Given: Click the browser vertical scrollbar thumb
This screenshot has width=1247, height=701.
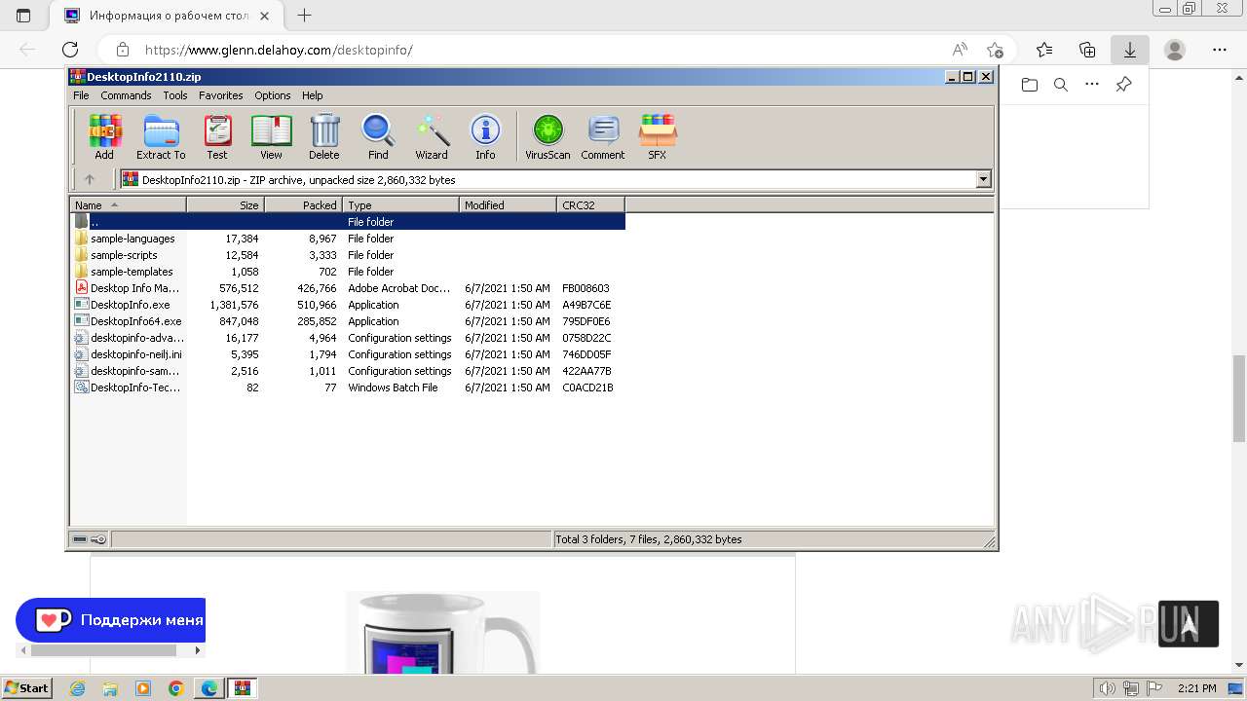Looking at the screenshot, I should coord(1239,400).
